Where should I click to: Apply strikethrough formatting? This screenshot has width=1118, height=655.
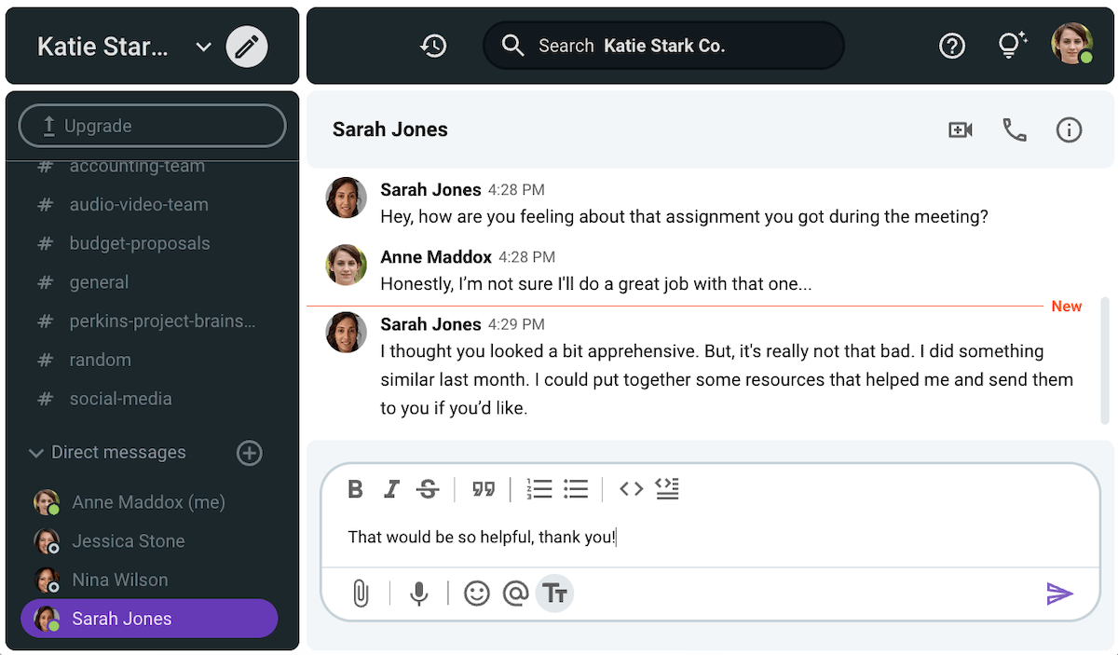pos(428,489)
